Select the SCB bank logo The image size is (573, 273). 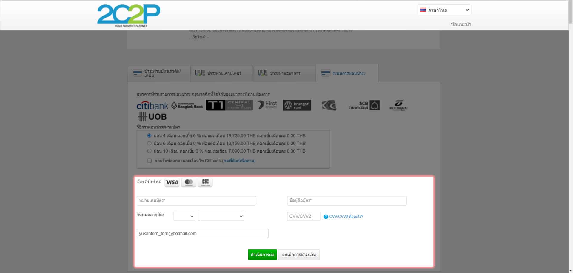coord(364,105)
